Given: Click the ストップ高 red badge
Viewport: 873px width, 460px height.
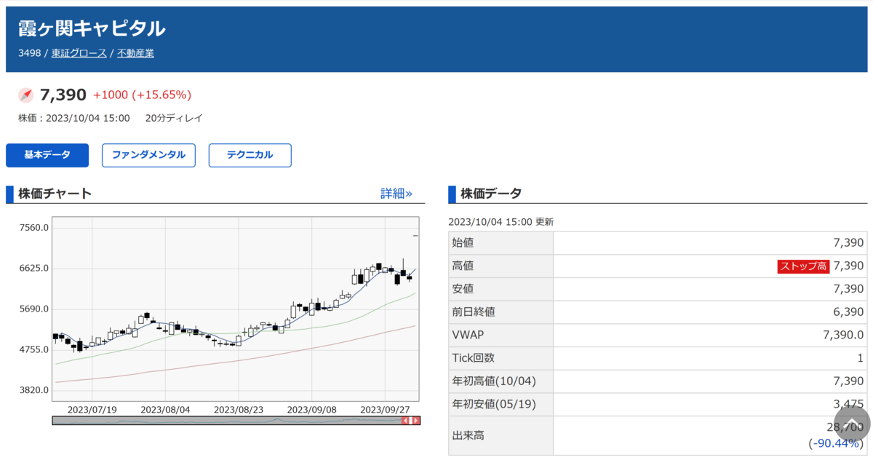Looking at the screenshot, I should click(803, 266).
